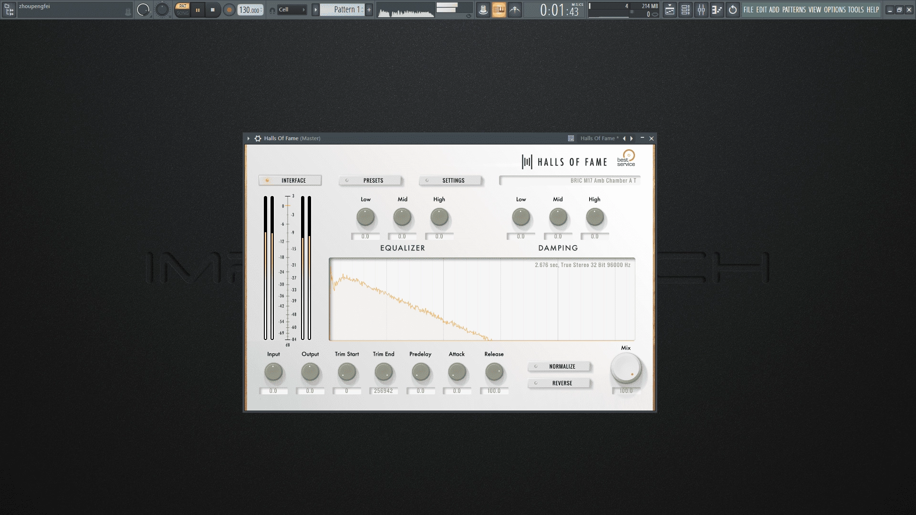Open the HELP menu
Screen dimensions: 916x515
point(873,10)
